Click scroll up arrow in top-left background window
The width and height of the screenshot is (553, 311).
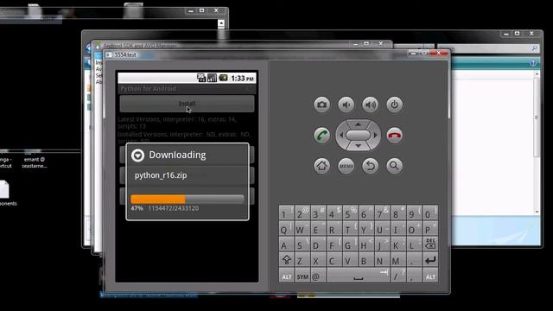click(x=221, y=23)
